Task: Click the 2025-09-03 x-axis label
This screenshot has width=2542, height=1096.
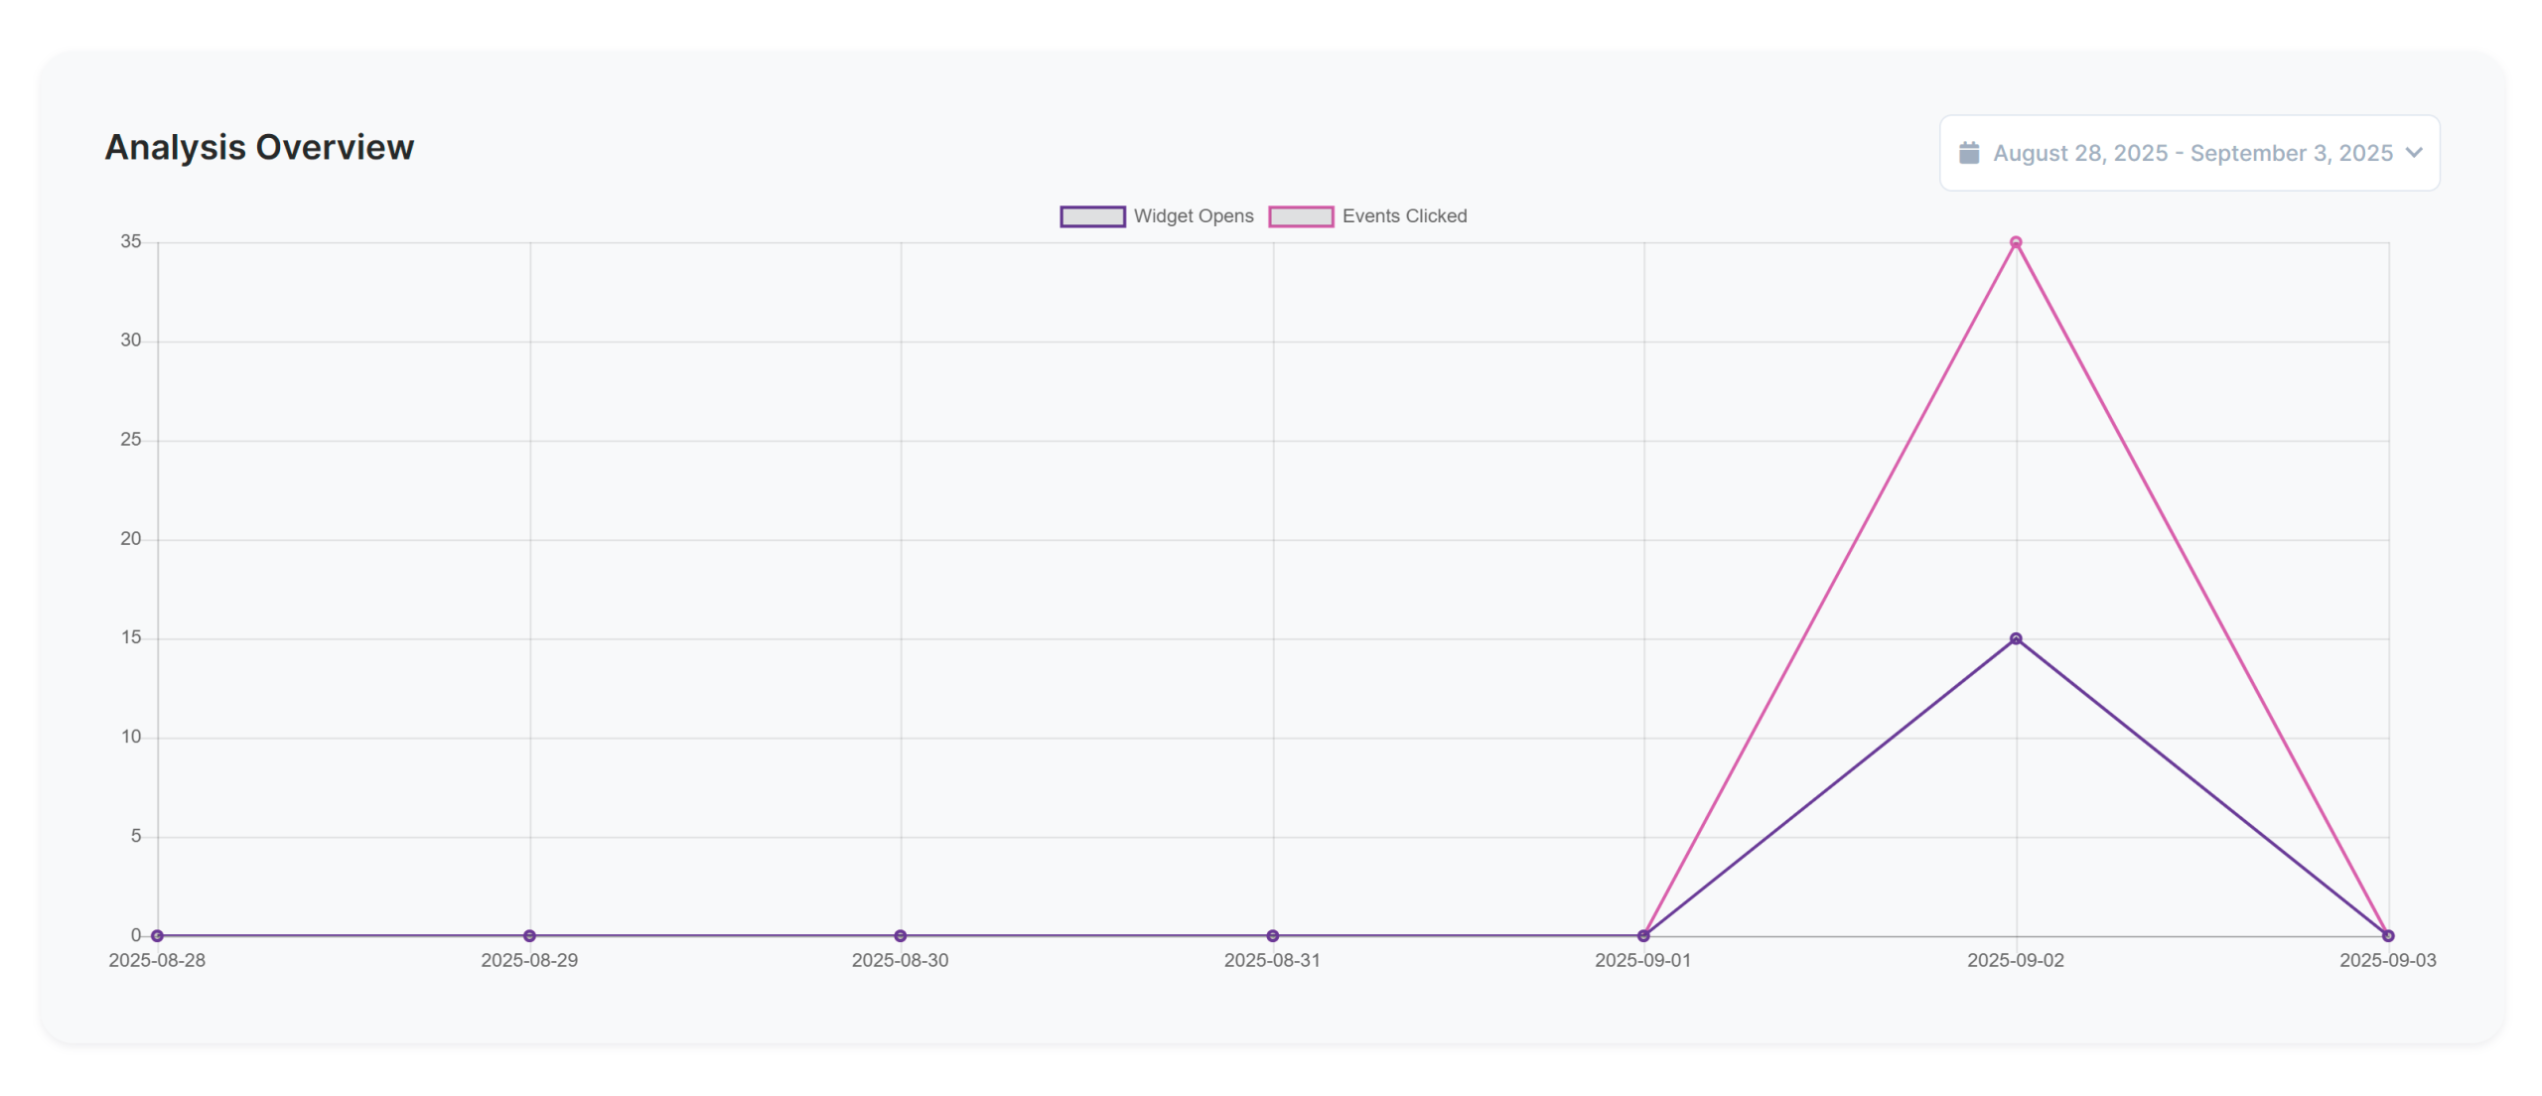Action: [x=2386, y=960]
